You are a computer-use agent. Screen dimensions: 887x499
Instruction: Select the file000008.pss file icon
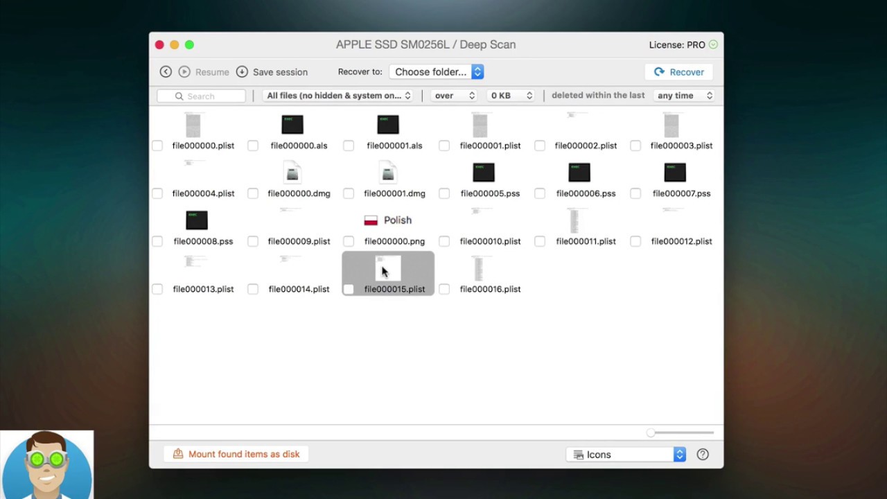pyautogui.click(x=197, y=220)
